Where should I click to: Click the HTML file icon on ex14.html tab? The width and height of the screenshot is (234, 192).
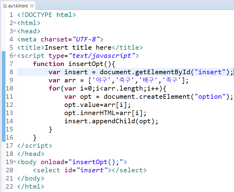(x=5, y=6)
